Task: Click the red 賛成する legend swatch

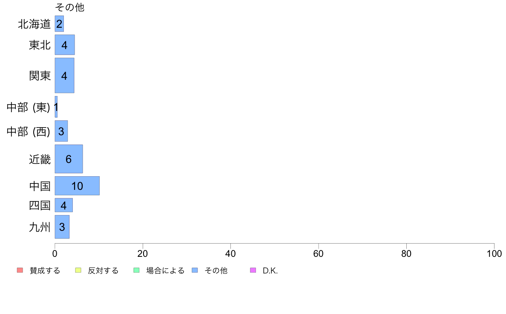Action: tap(20, 270)
